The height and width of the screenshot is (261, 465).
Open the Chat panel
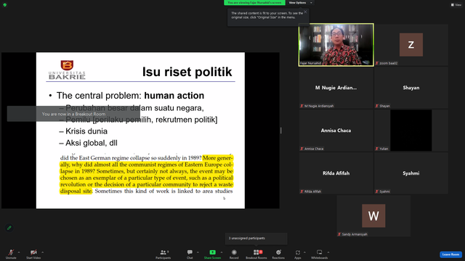[190, 254]
